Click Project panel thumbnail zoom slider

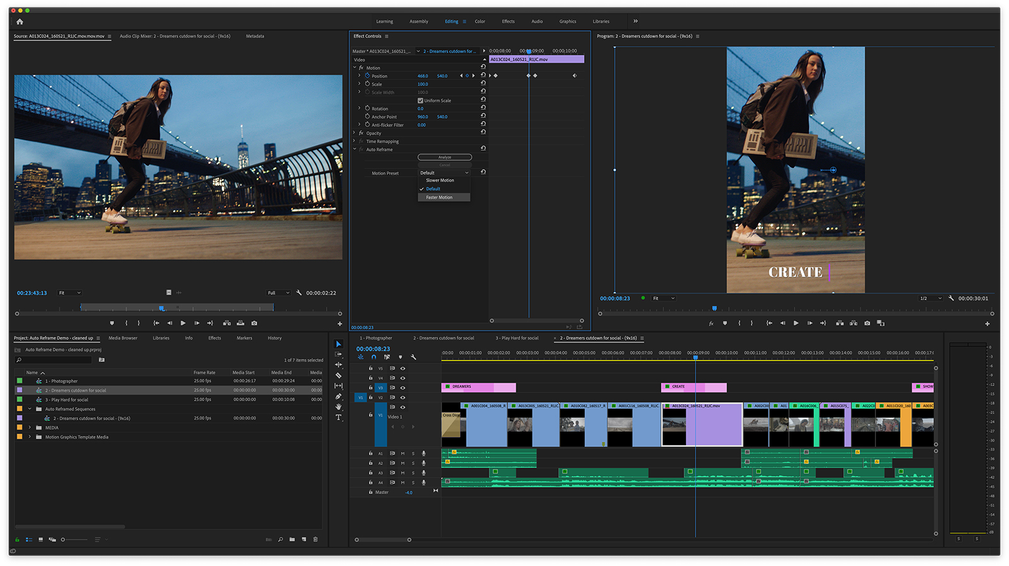tap(74, 539)
